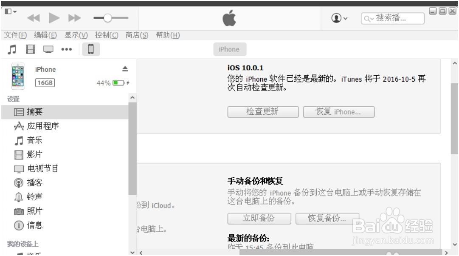Click the 恢复 iPhone... button

click(339, 112)
